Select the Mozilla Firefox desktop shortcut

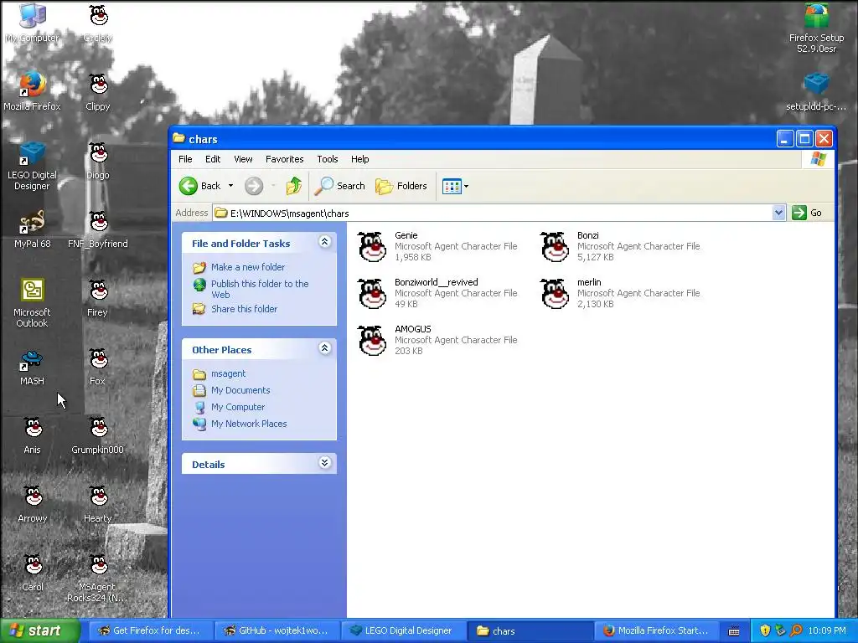click(x=33, y=92)
